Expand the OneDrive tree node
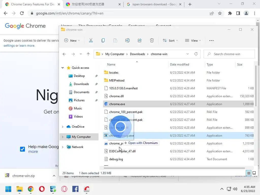This screenshot has height=195, width=260. tap(63, 127)
